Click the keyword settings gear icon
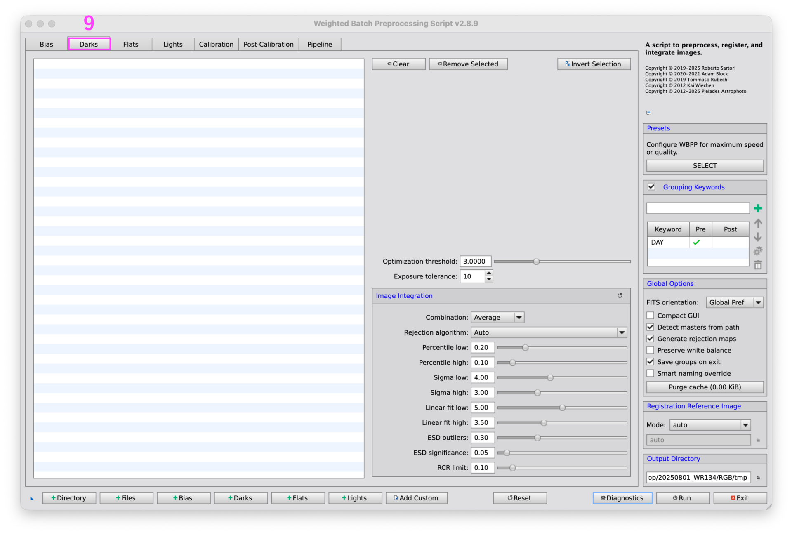 (x=758, y=251)
